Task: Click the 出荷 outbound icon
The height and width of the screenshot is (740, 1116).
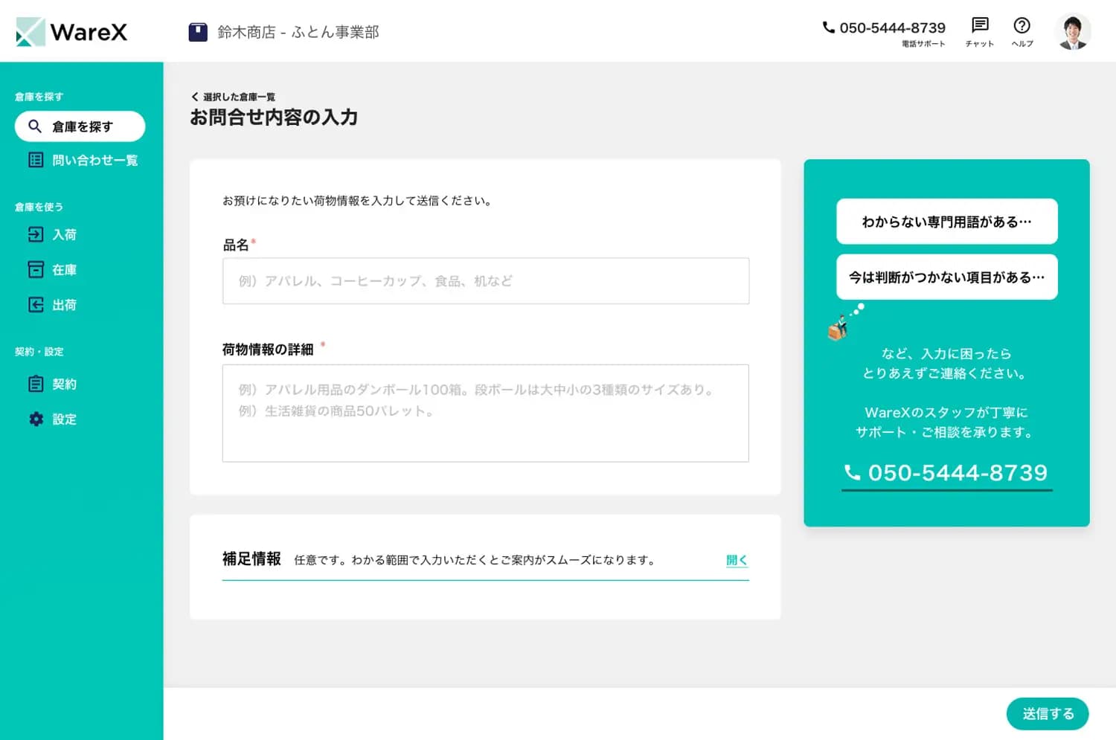Action: [36, 304]
